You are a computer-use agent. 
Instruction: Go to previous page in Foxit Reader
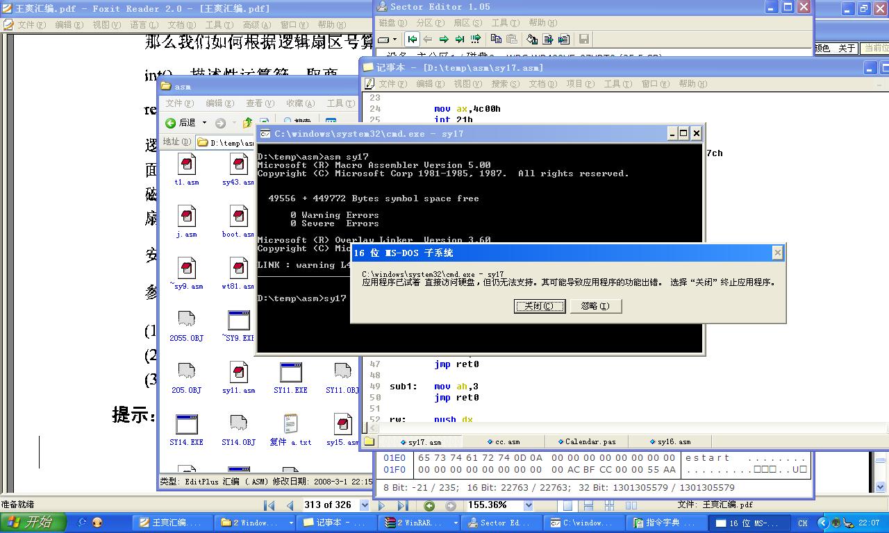tap(290, 505)
